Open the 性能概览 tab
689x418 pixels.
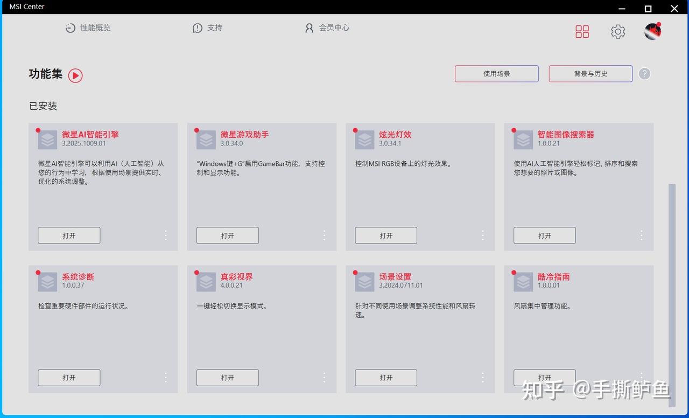(x=88, y=28)
